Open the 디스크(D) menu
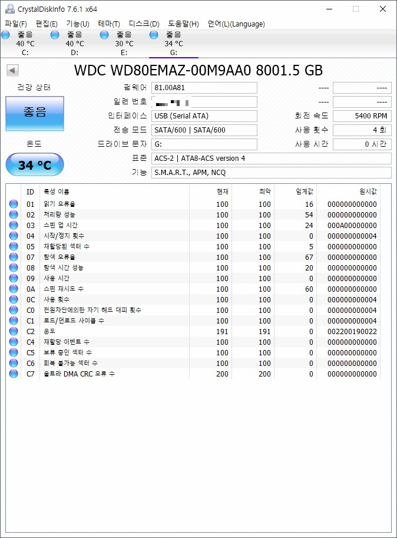The image size is (397, 538). click(144, 24)
